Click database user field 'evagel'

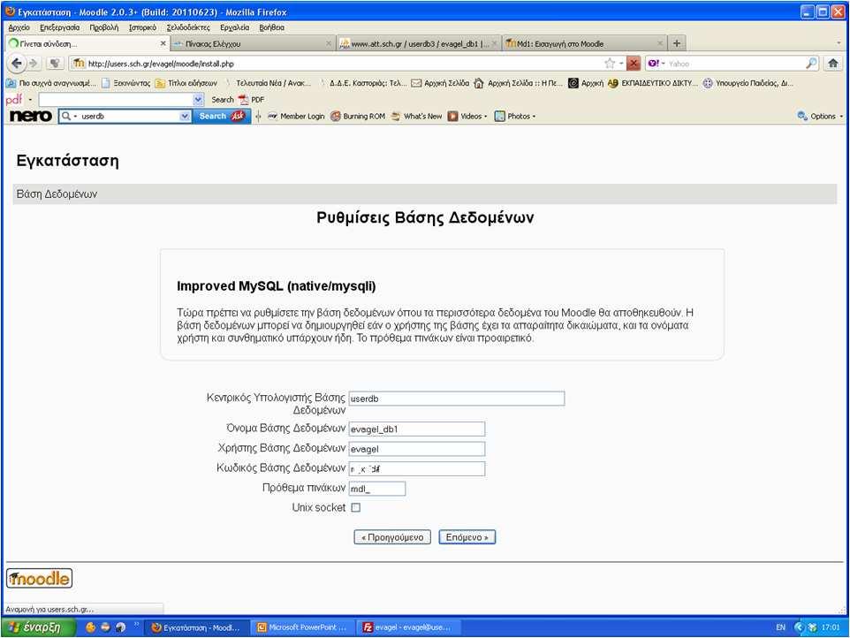[417, 449]
